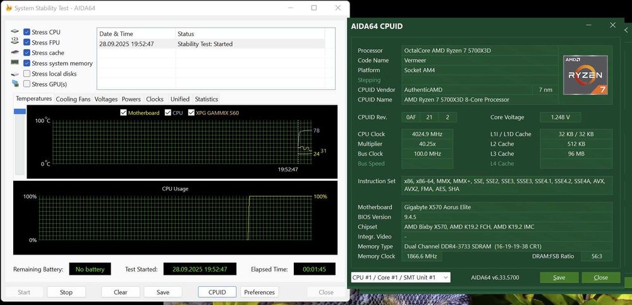Image resolution: width=632 pixels, height=305 pixels.
Task: Click the 00:01:45 Elapsed Time field
Action: point(314,269)
